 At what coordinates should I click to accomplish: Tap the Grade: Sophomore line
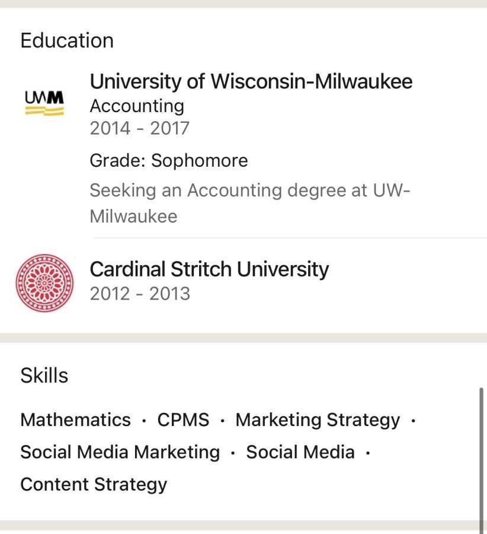tap(169, 161)
